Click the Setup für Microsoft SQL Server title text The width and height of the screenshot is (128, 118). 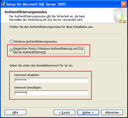click(36, 4)
